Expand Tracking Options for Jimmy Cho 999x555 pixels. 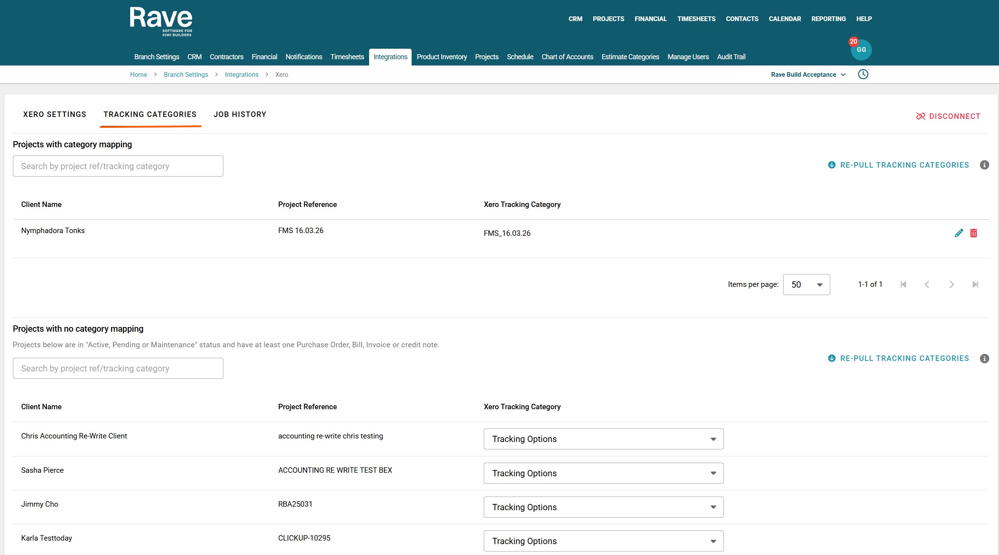point(603,507)
